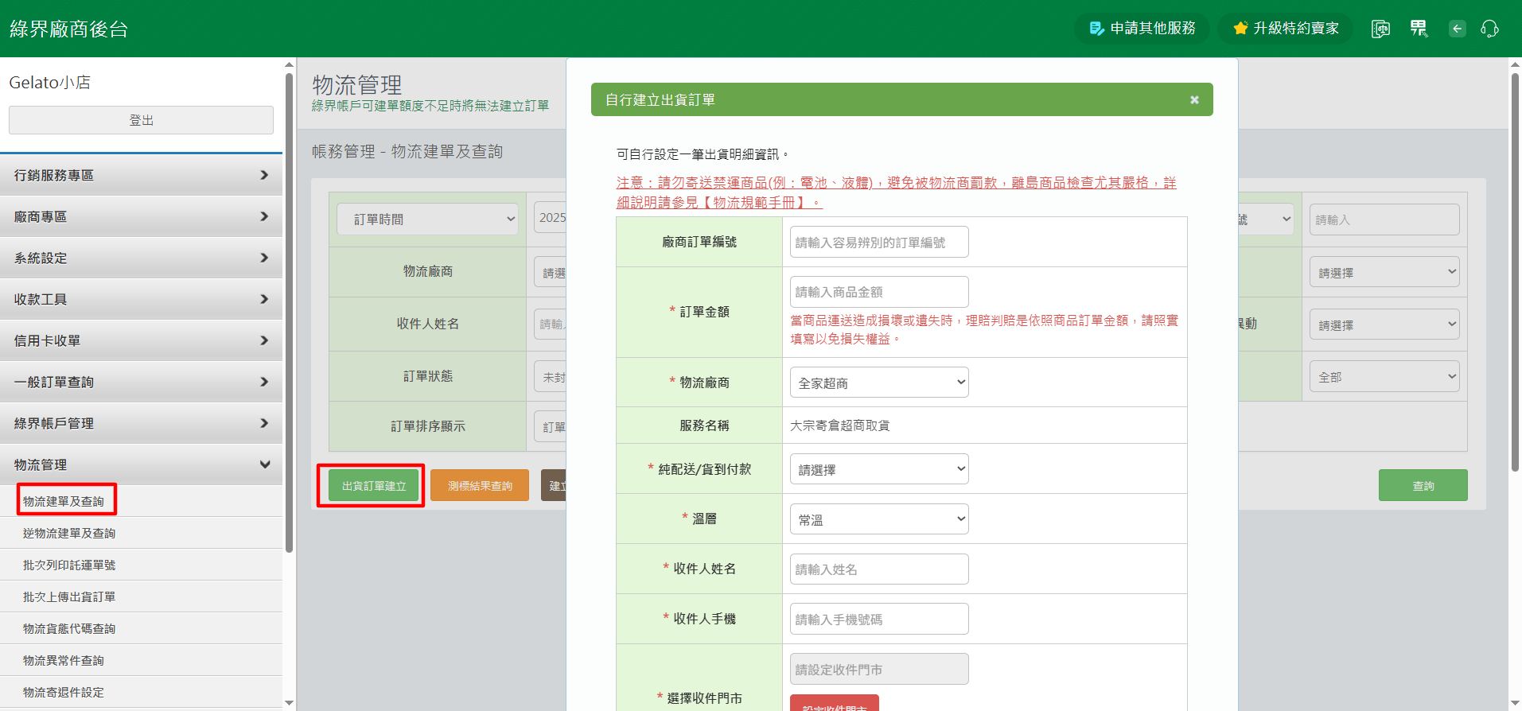Expand the 系統設定 menu section

click(142, 258)
